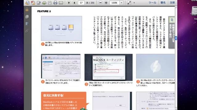Open the ツール (Tools) pane
This screenshot has width=197, height=110.
152,3
